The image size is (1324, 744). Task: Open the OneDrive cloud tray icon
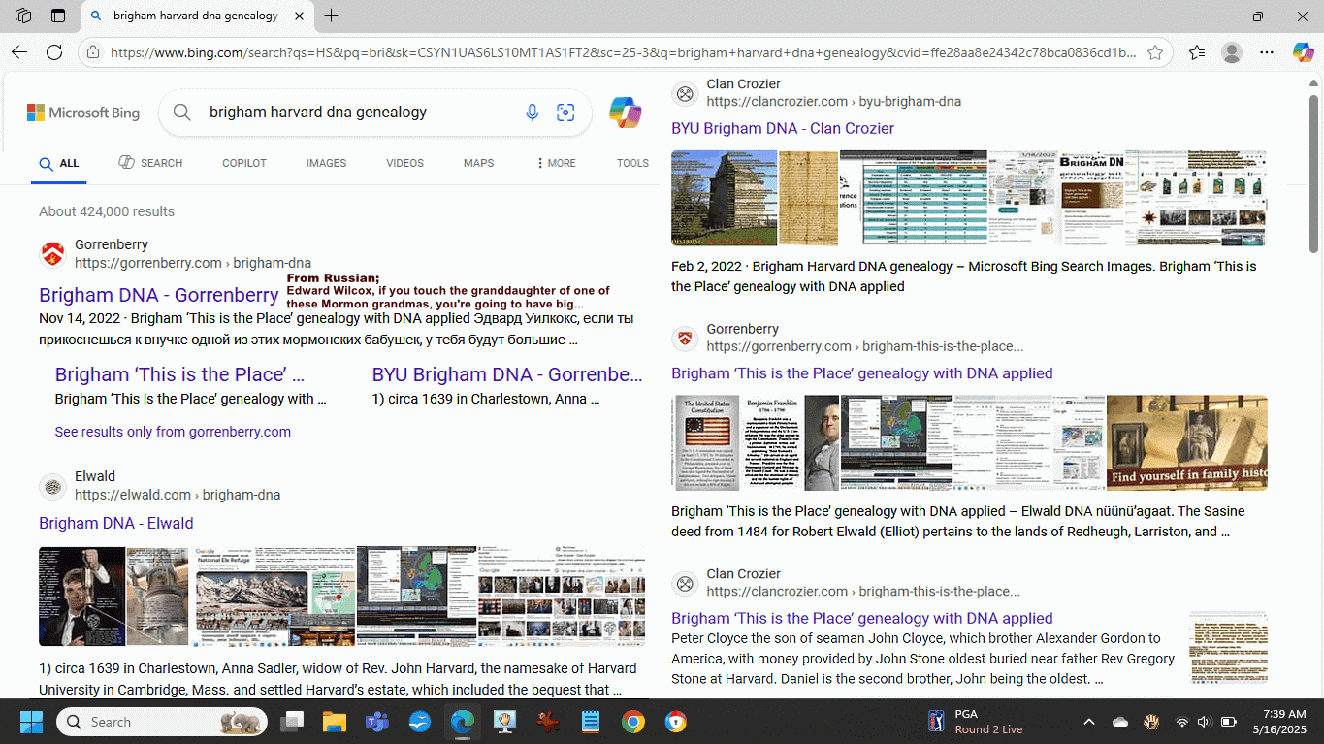point(1120,722)
